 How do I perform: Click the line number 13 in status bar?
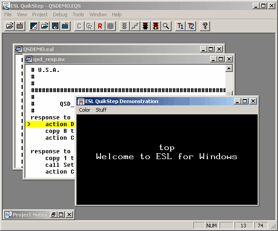(244, 226)
